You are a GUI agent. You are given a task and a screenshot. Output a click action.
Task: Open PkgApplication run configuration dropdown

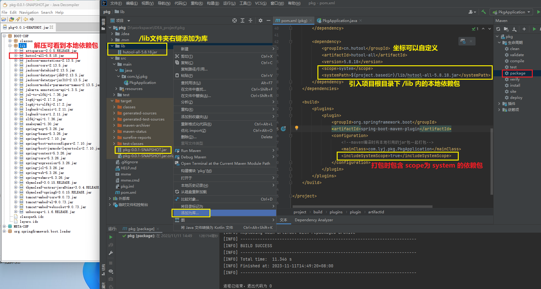pyautogui.click(x=512, y=12)
